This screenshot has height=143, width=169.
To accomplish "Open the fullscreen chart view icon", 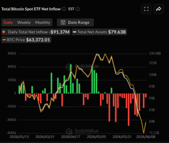I will pyautogui.click(x=146, y=9).
